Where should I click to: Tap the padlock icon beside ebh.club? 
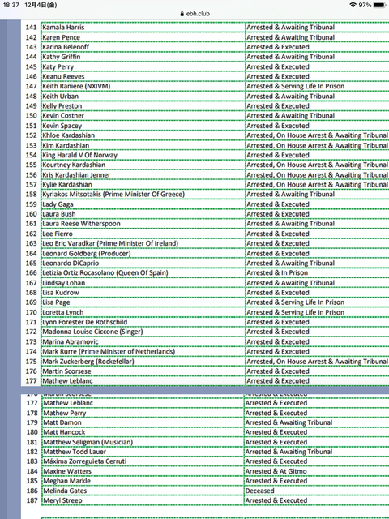point(182,14)
